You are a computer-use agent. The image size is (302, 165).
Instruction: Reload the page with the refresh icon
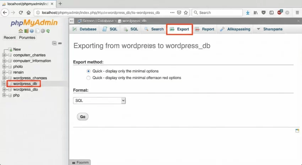click(x=21, y=13)
